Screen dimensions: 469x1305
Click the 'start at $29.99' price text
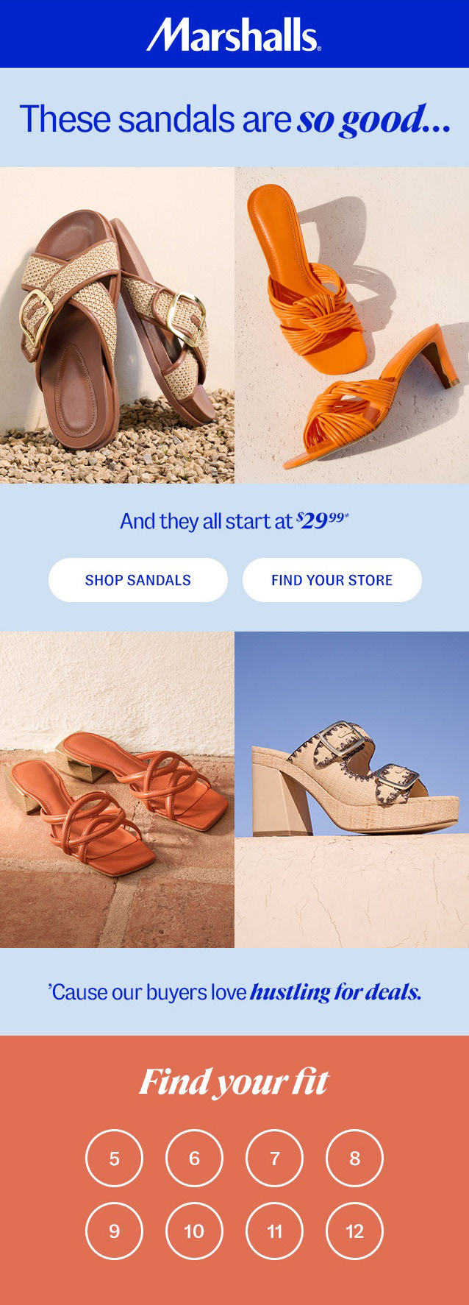[x=234, y=521]
